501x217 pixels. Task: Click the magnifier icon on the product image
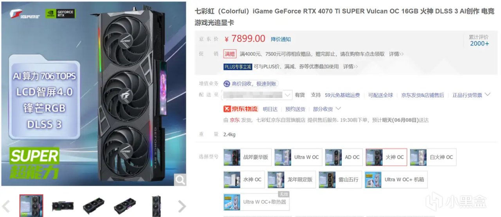(x=180, y=180)
